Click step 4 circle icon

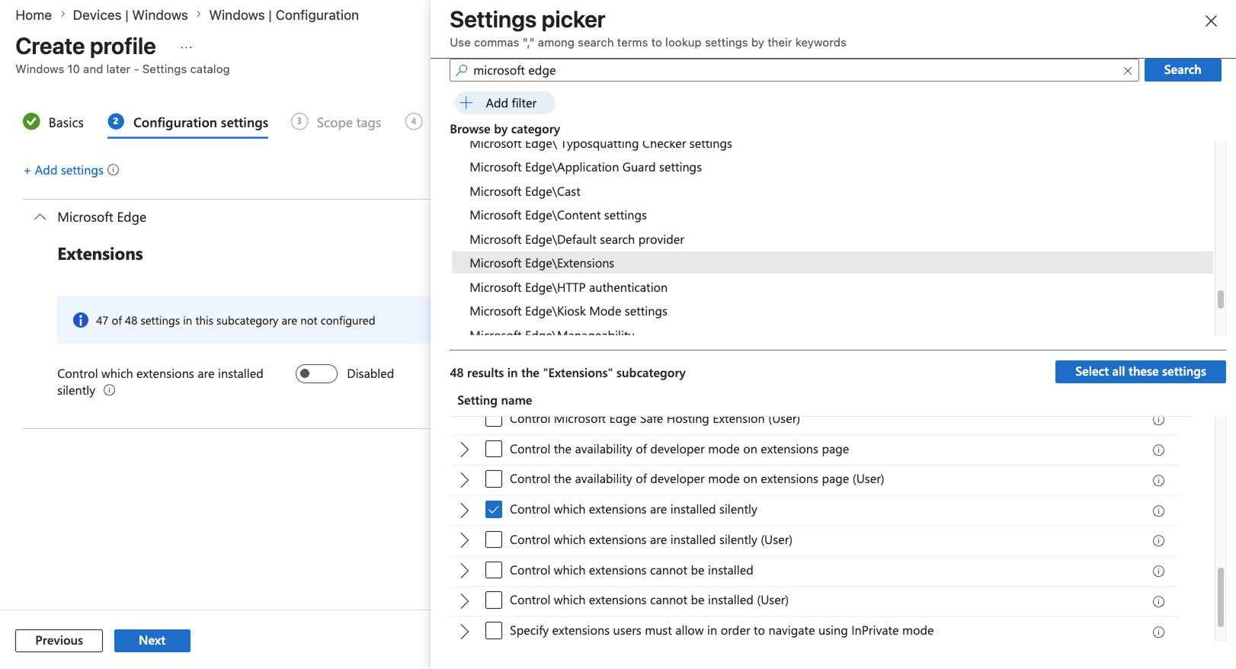[x=414, y=121]
